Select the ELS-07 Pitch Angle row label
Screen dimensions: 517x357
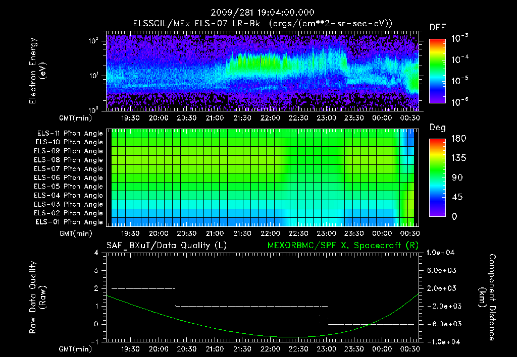(69, 168)
